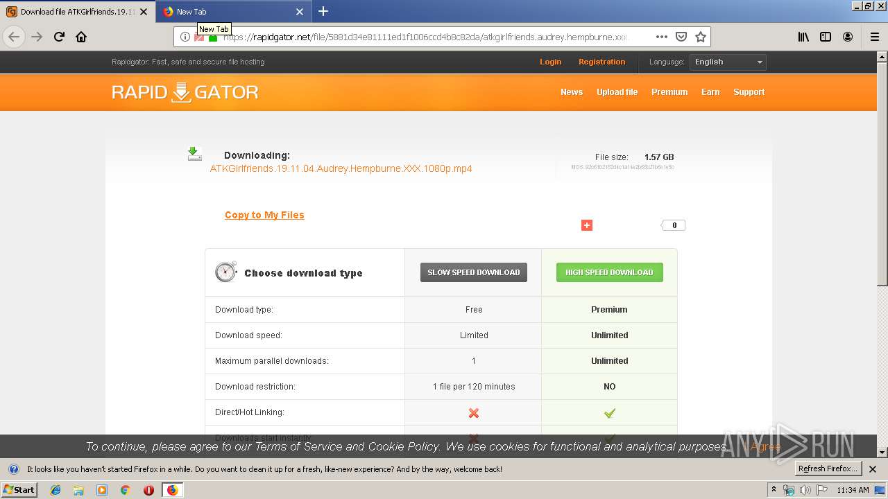Open Internet Explorer from taskbar
This screenshot has height=499, width=888.
55,489
